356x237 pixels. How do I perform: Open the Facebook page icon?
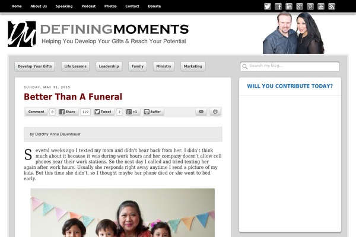(x=278, y=7)
